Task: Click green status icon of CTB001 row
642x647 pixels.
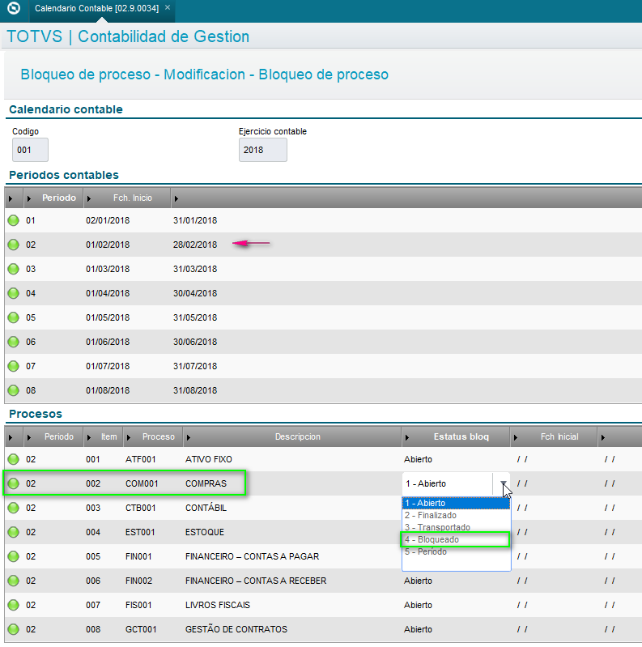Action: pyautogui.click(x=14, y=508)
